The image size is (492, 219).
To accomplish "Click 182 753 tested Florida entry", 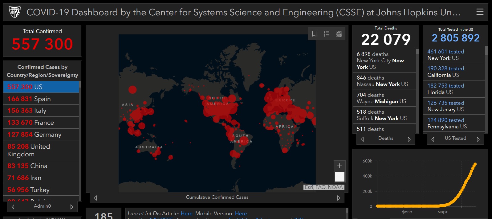I will pyautogui.click(x=454, y=89).
